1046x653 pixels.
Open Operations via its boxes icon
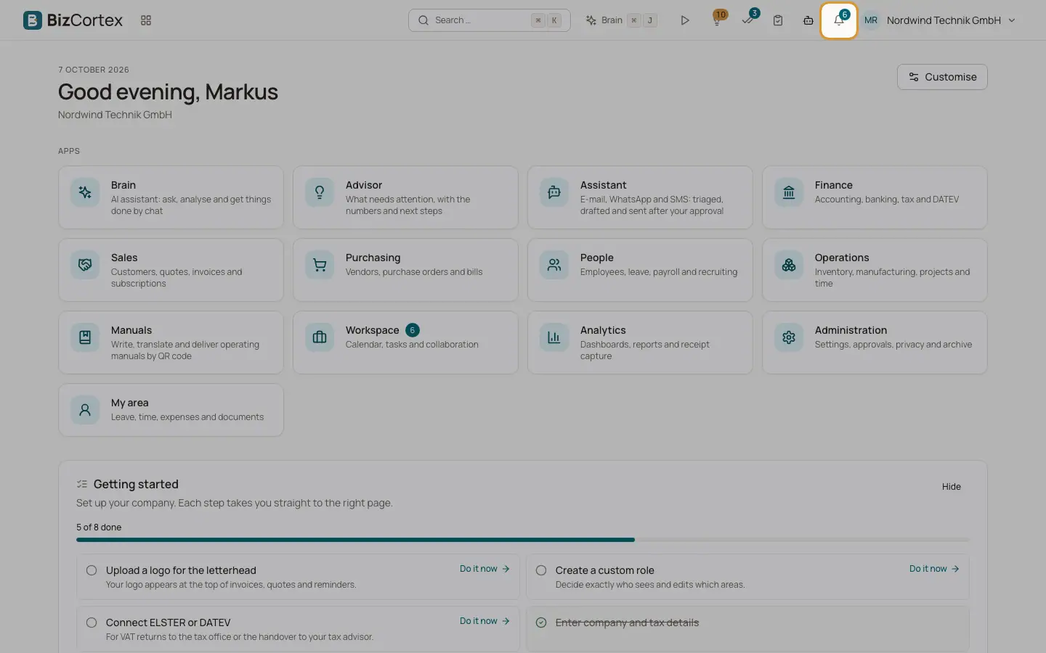789,265
